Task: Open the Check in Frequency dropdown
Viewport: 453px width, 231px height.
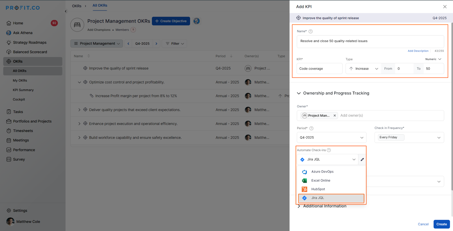Action: (409, 137)
